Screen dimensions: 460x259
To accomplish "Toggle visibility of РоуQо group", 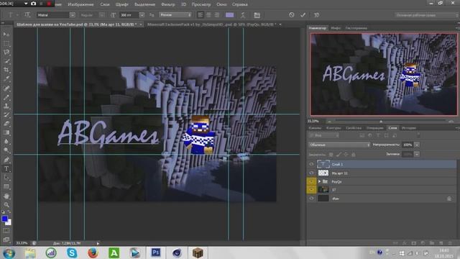I will (311, 181).
